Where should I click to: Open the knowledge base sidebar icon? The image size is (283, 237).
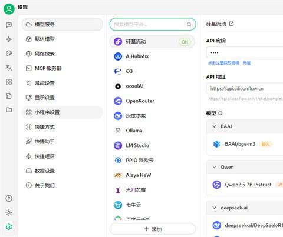click(9, 96)
